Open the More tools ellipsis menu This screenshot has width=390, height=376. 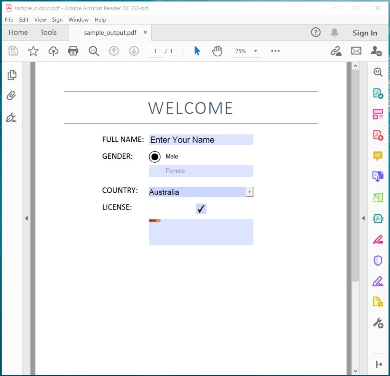(275, 50)
